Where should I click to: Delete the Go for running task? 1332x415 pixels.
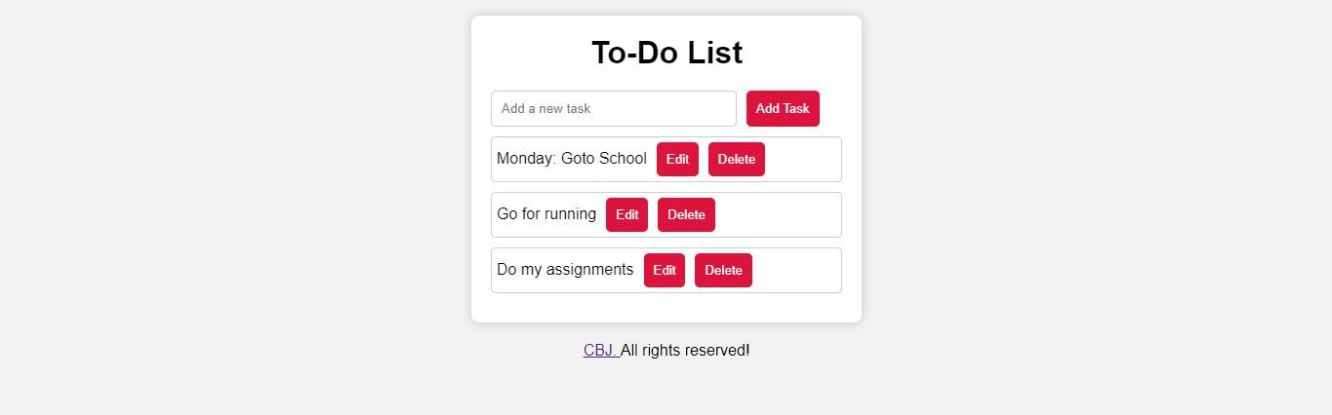pos(686,214)
